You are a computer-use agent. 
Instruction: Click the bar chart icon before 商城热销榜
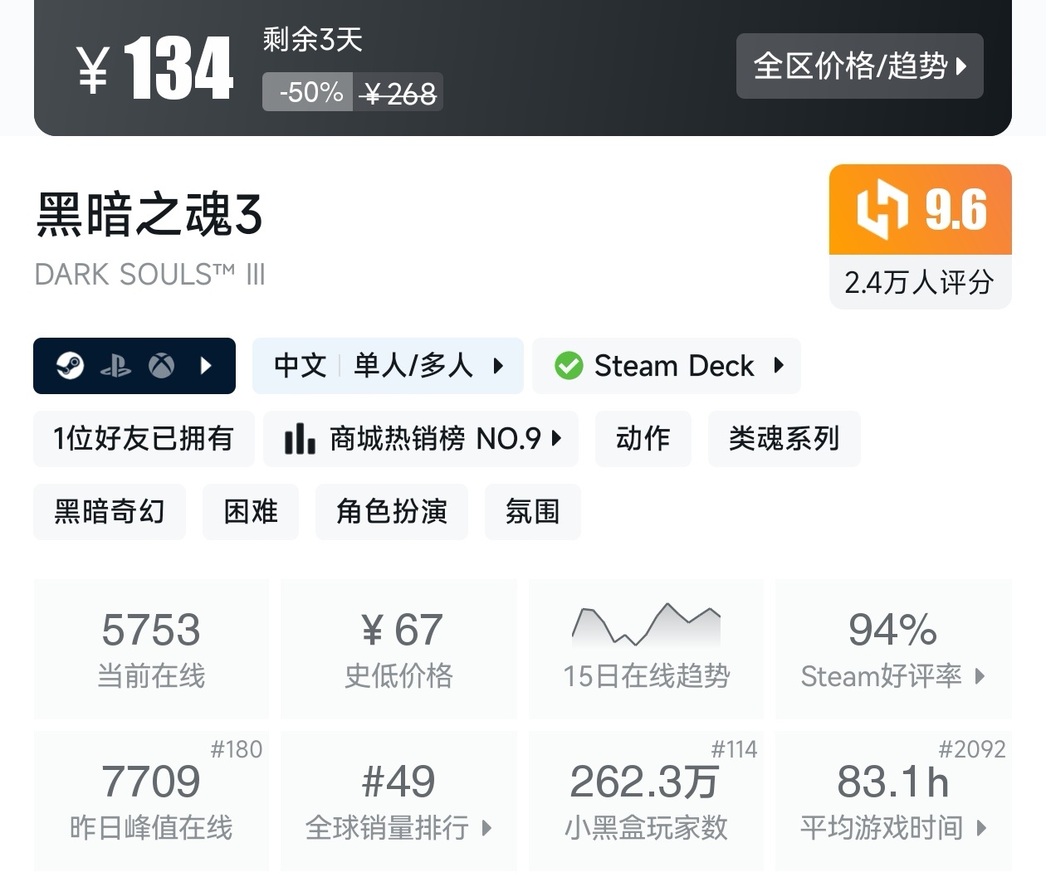299,438
